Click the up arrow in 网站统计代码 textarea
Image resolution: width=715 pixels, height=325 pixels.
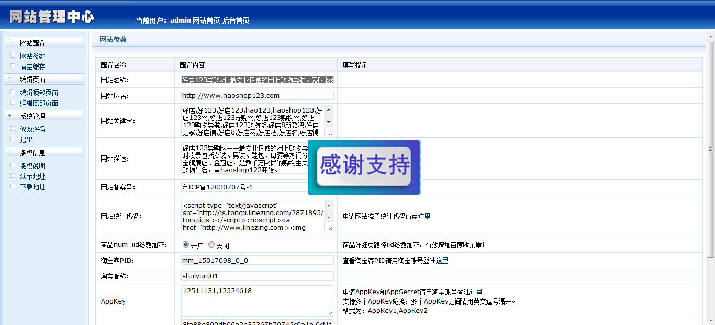click(x=329, y=205)
